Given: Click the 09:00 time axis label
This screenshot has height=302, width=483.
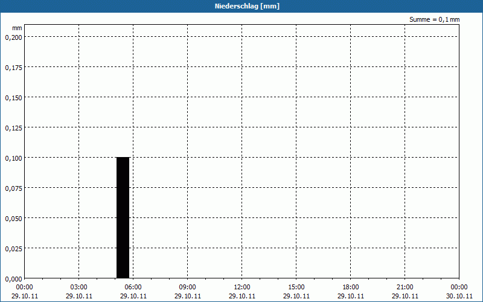Looking at the screenshot, I should (188, 288).
